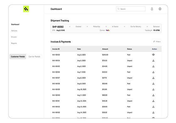
Task: Download the $75.00 unpaid invoice
Action: coord(153,61)
